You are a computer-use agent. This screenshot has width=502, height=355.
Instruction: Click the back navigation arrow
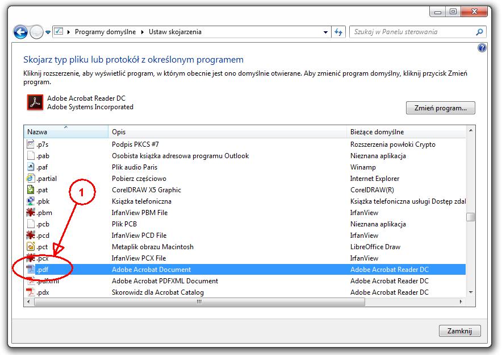20,32
